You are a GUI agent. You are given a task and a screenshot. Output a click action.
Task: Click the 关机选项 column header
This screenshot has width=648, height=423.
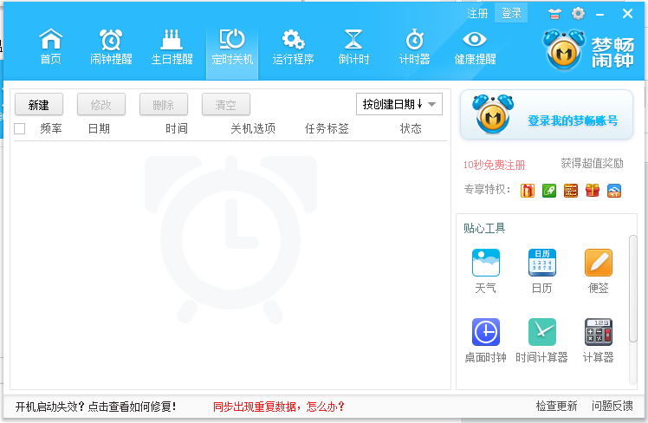click(x=253, y=128)
